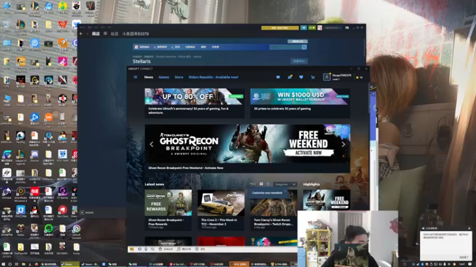Viewport: 476px width, 267px height.
Task: Click the Steam announcements megaphone icon
Action: pyautogui.click(x=303, y=28)
